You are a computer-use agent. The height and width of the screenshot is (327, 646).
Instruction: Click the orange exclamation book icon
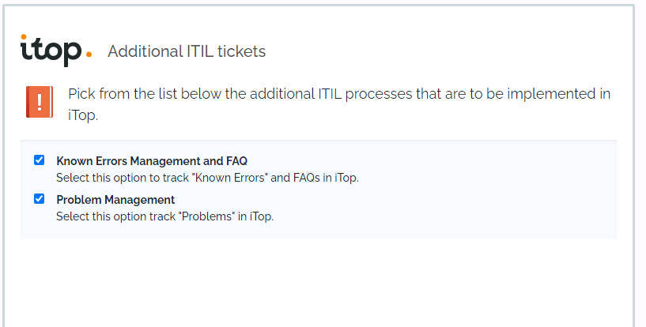pyautogui.click(x=39, y=102)
